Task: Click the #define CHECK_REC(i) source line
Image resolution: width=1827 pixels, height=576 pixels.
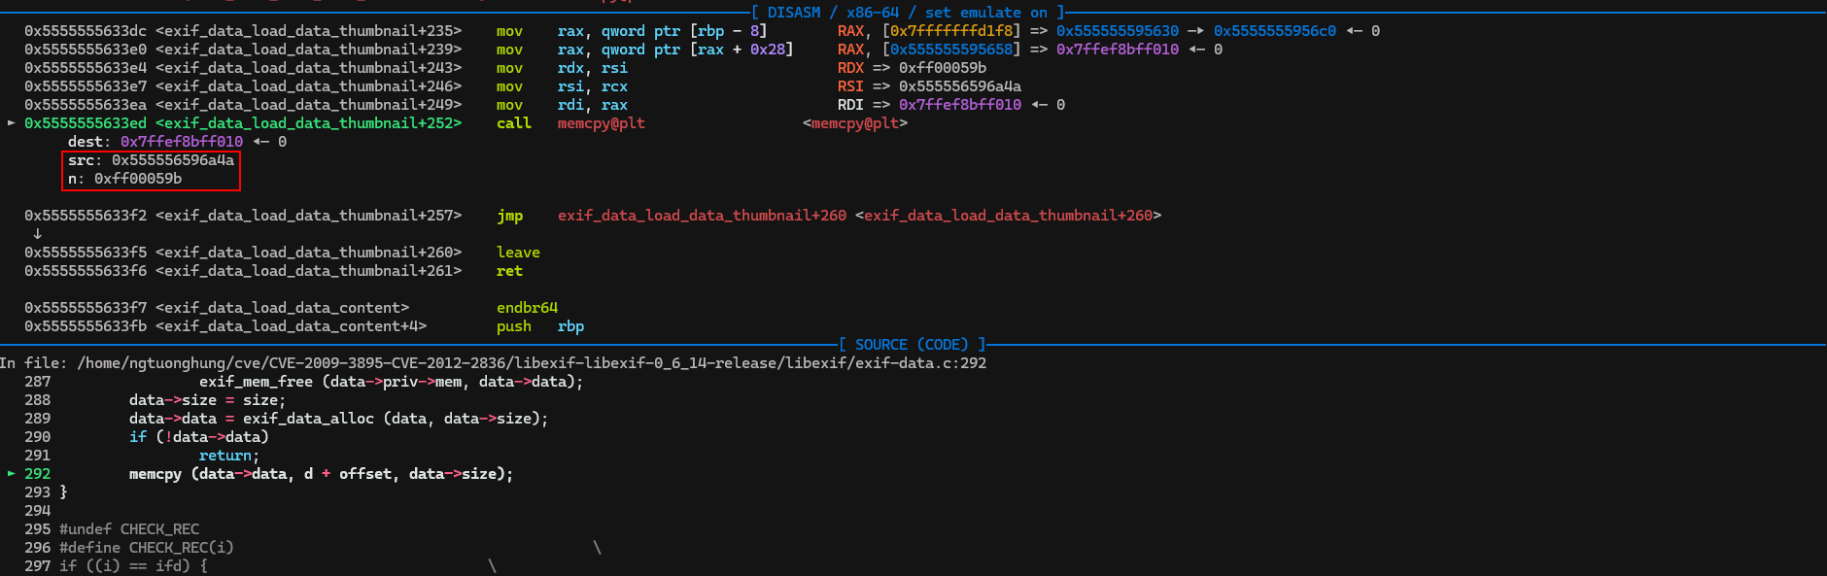Action: point(146,548)
